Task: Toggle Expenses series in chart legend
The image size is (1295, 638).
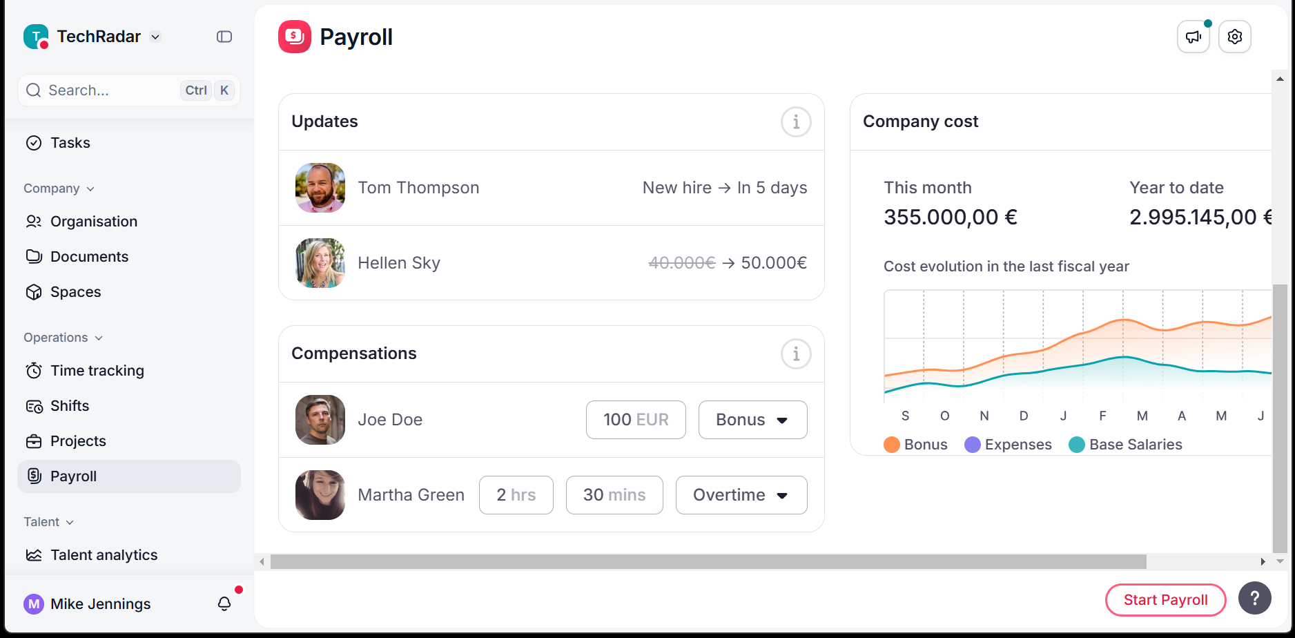Action: click(x=1008, y=445)
